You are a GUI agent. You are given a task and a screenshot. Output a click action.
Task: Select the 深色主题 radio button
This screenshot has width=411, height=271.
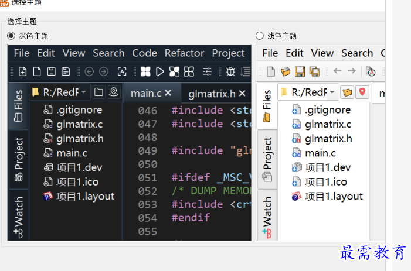[x=11, y=36]
